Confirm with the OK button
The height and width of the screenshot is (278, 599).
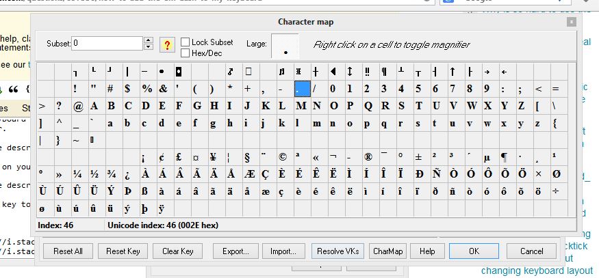474,251
